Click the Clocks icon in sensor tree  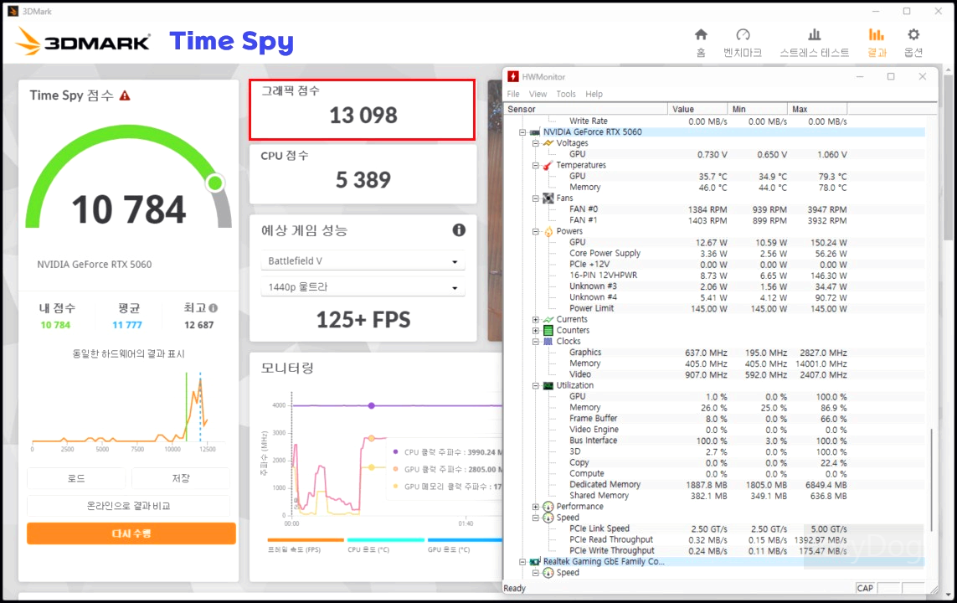[548, 341]
